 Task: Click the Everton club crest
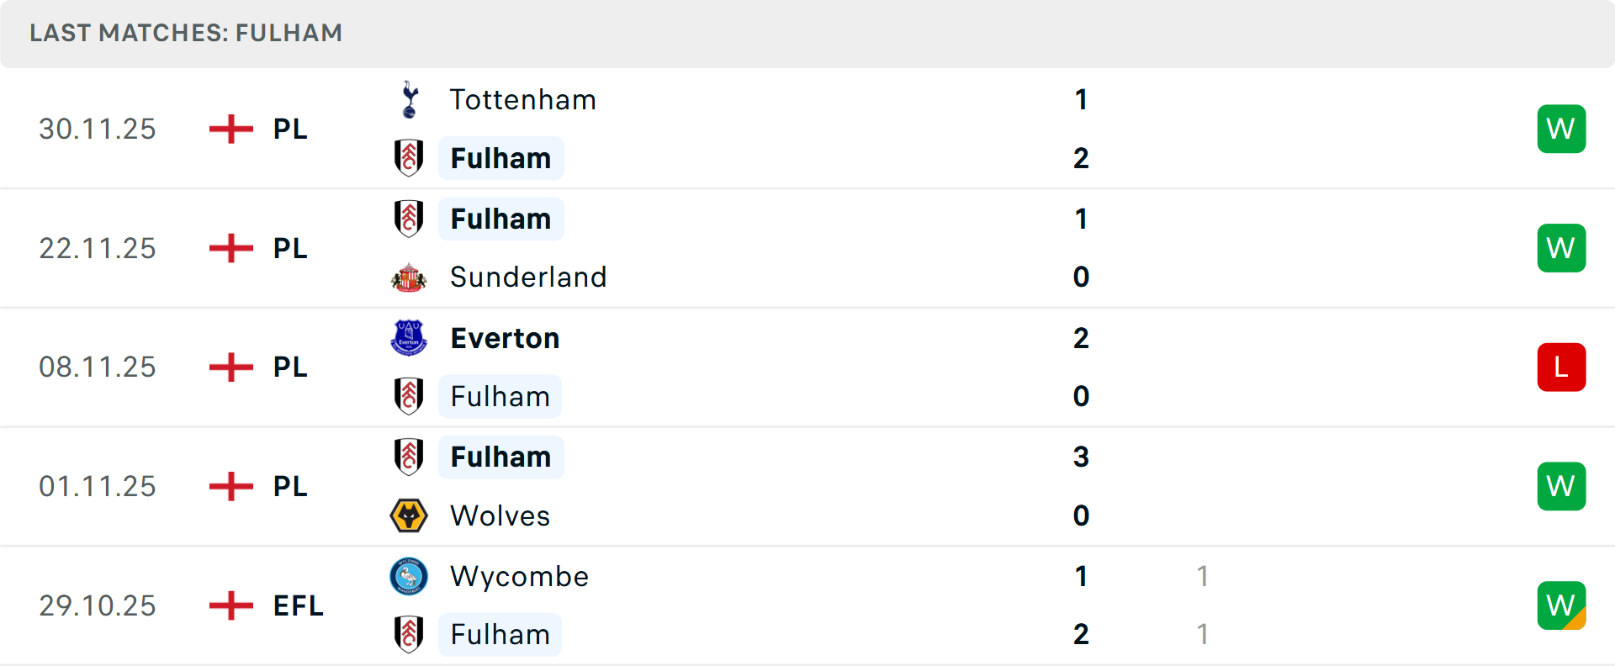410,338
